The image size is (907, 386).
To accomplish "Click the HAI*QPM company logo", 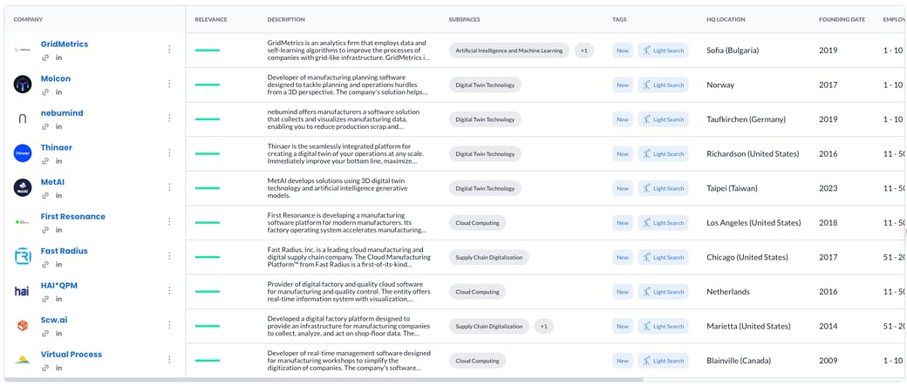I will point(23,291).
